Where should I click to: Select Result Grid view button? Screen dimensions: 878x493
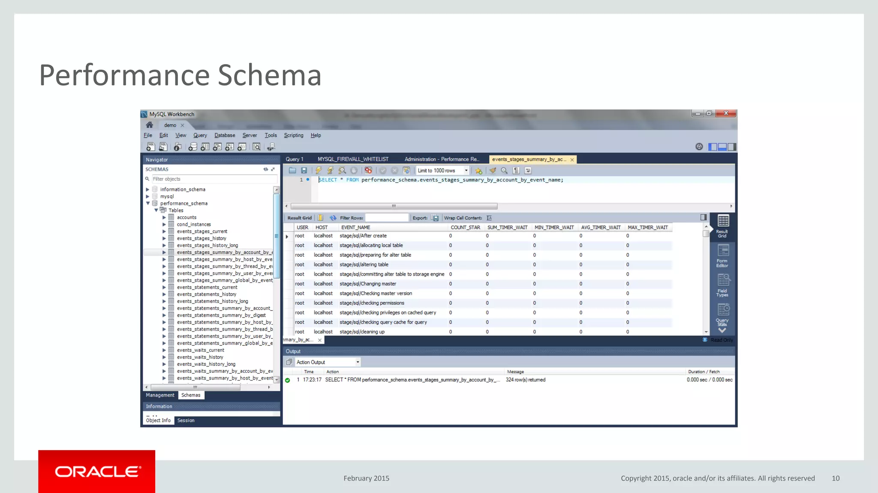722,226
